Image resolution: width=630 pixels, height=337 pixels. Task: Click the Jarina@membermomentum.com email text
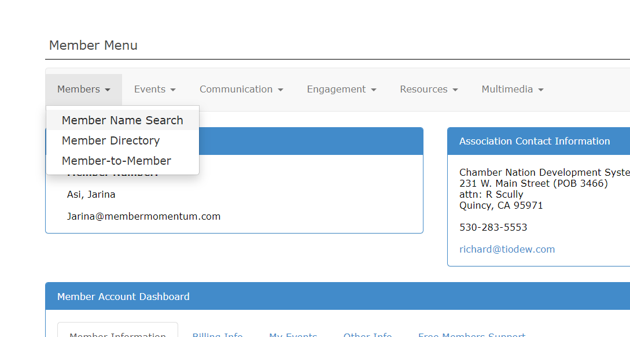pos(143,216)
